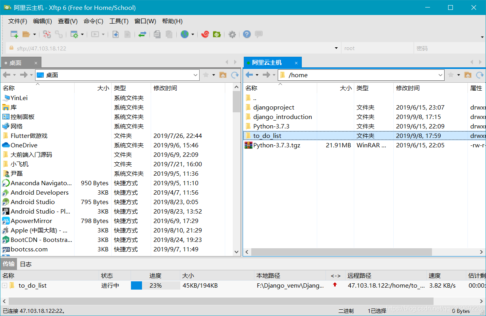The width and height of the screenshot is (486, 316).
Task: Open the 工具(T) menu
Action: (119, 21)
